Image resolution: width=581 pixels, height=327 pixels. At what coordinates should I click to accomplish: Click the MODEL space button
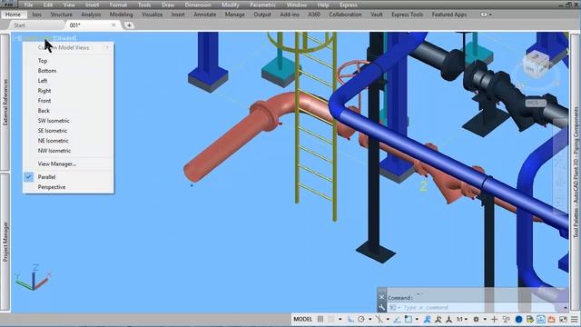302,319
